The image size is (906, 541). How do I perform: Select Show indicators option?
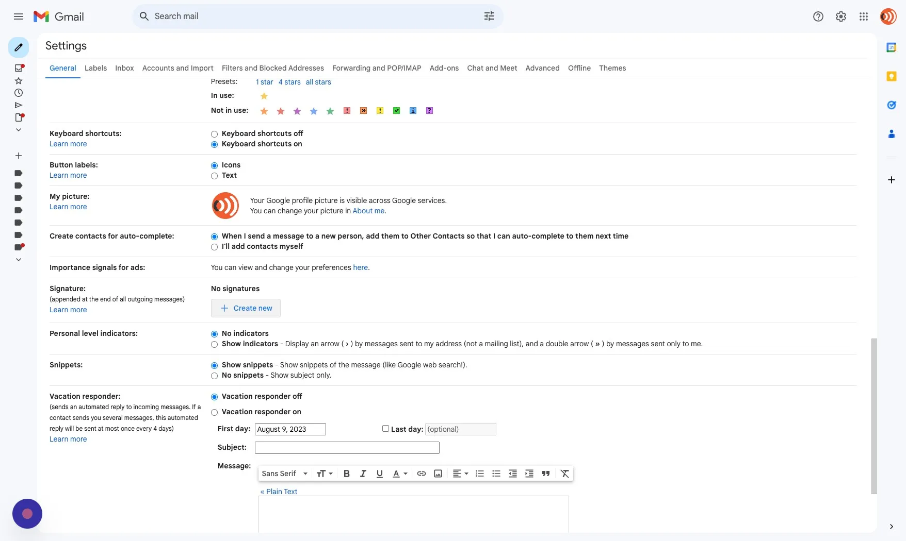214,344
